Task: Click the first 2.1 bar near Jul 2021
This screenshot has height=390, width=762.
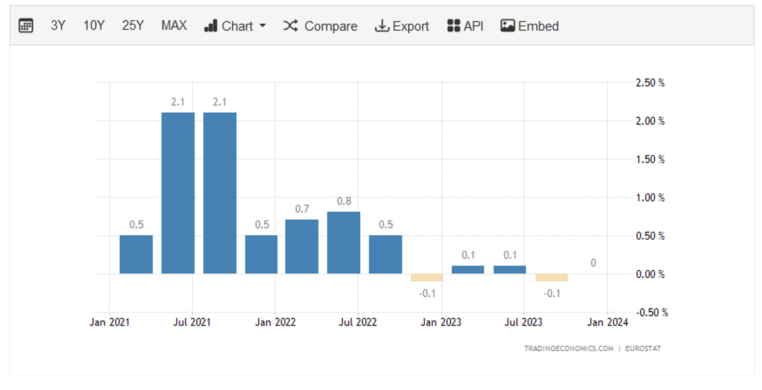Action: coord(178,193)
